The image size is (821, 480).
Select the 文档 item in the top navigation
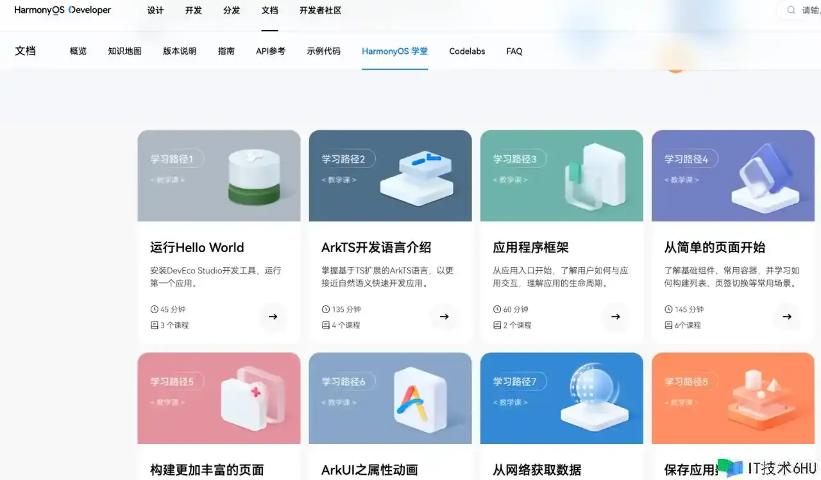tap(269, 11)
